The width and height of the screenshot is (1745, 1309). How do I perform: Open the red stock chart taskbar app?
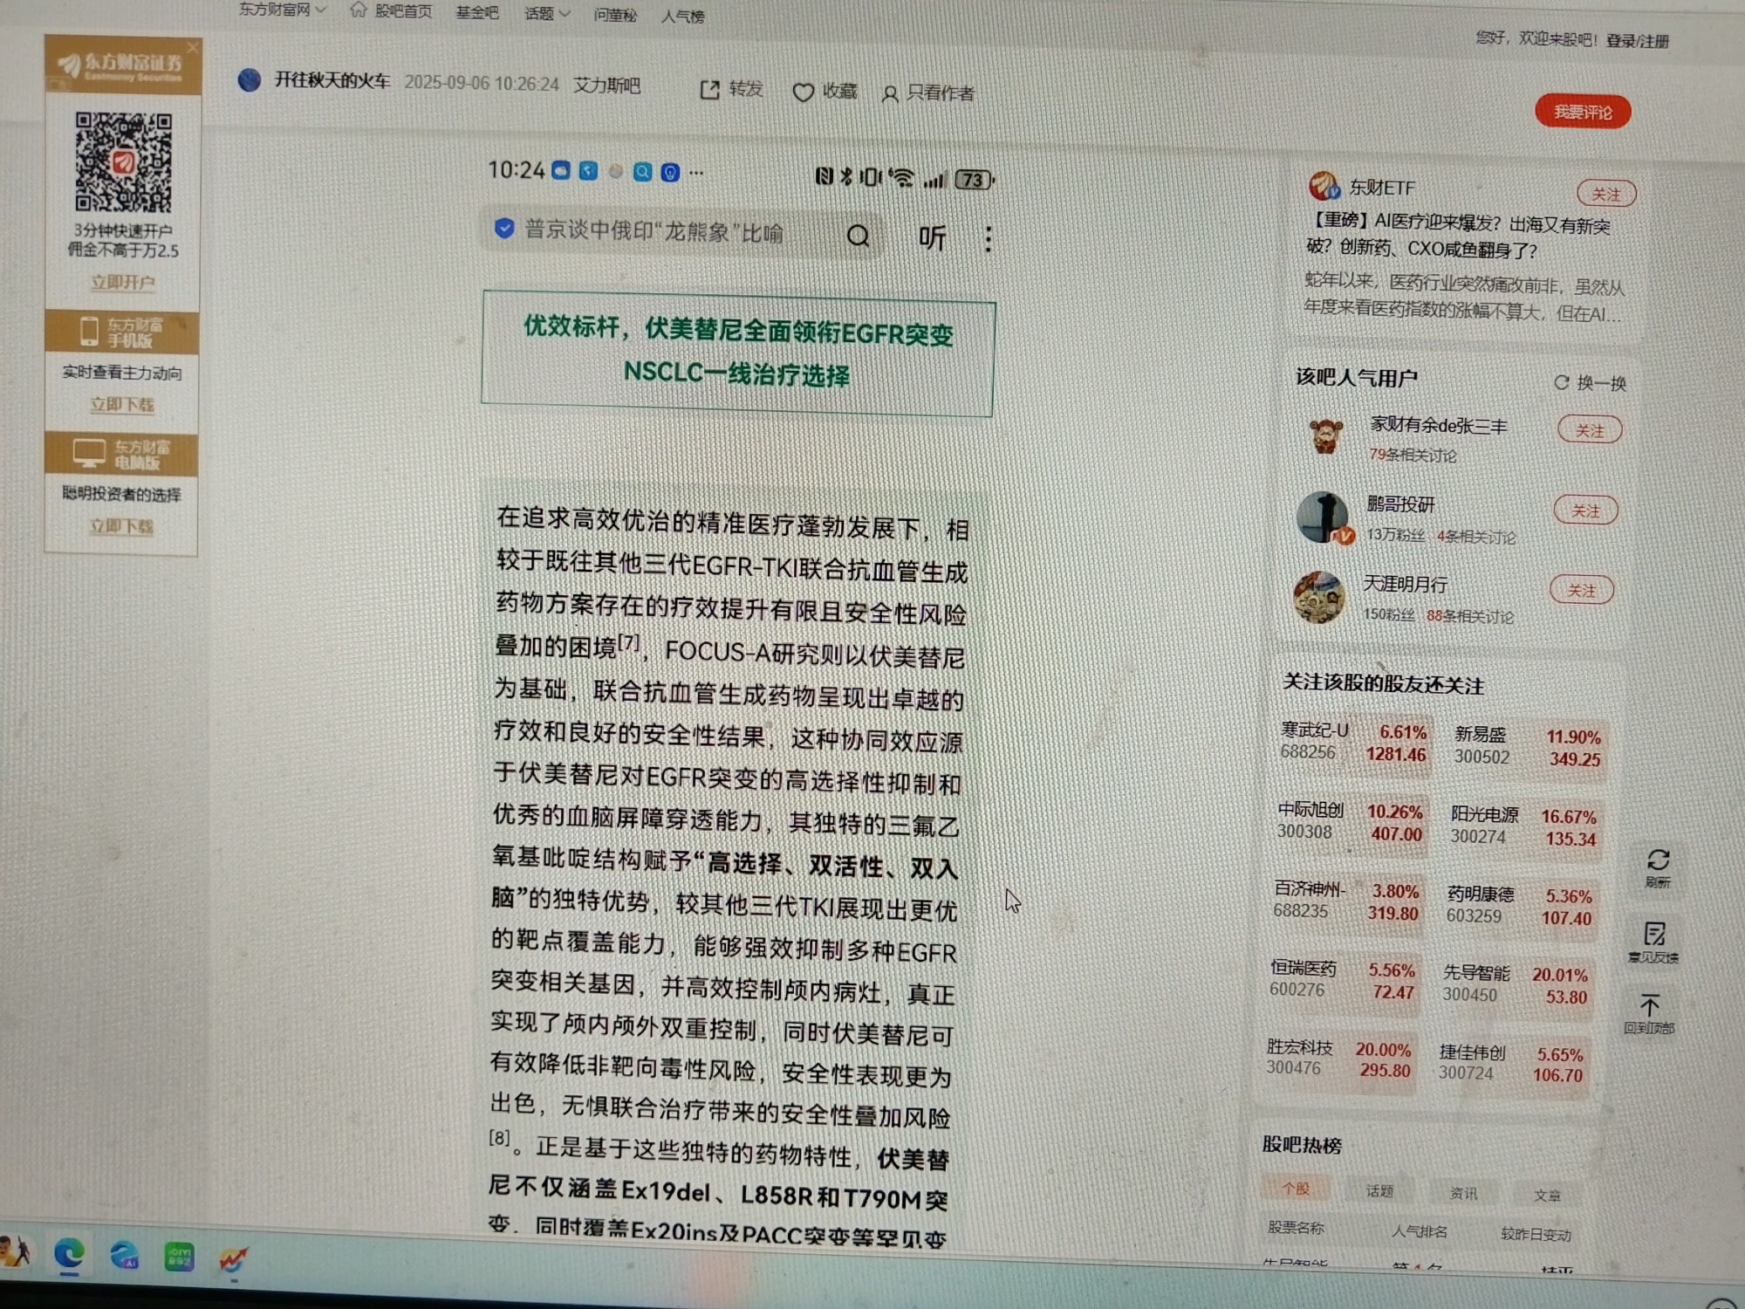tap(233, 1259)
